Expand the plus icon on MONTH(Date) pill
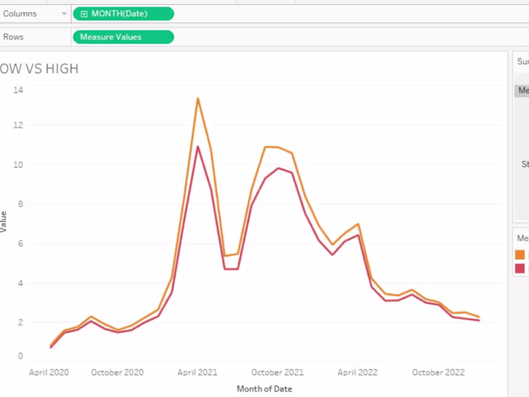This screenshot has height=397, width=529. click(x=84, y=14)
